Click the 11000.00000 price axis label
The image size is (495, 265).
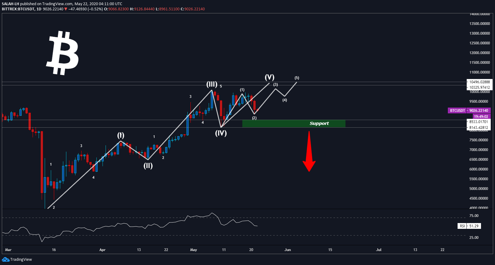point(479,72)
